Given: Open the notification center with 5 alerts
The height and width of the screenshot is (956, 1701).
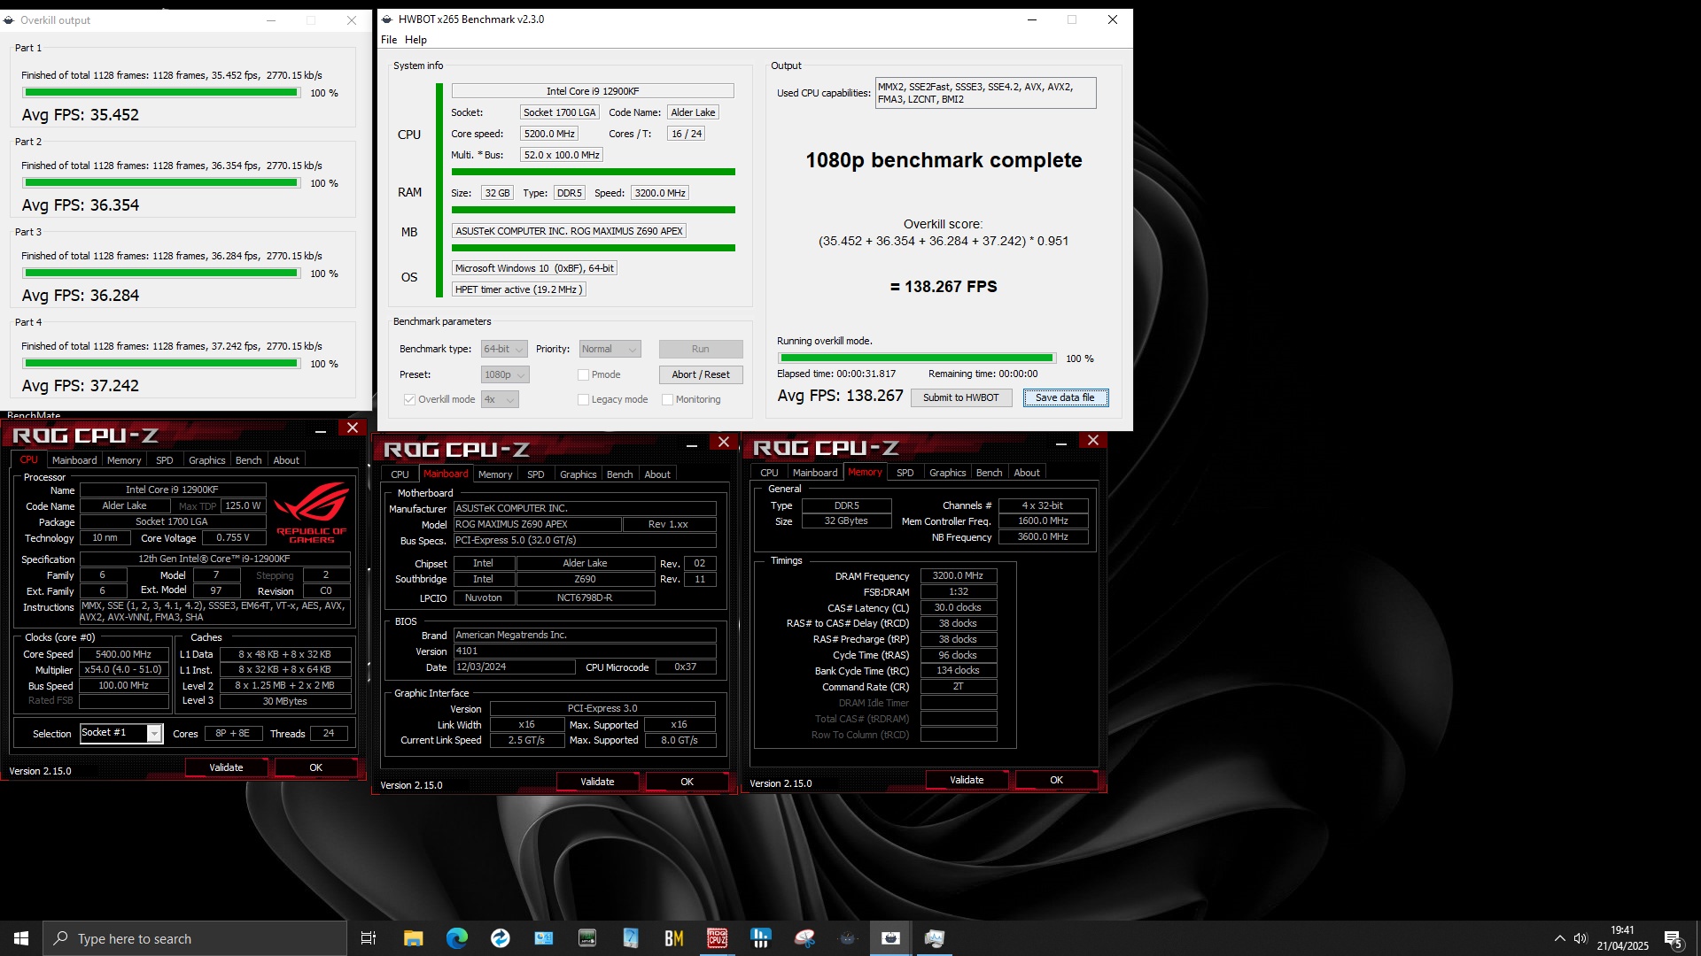Looking at the screenshot, I should 1674,939.
